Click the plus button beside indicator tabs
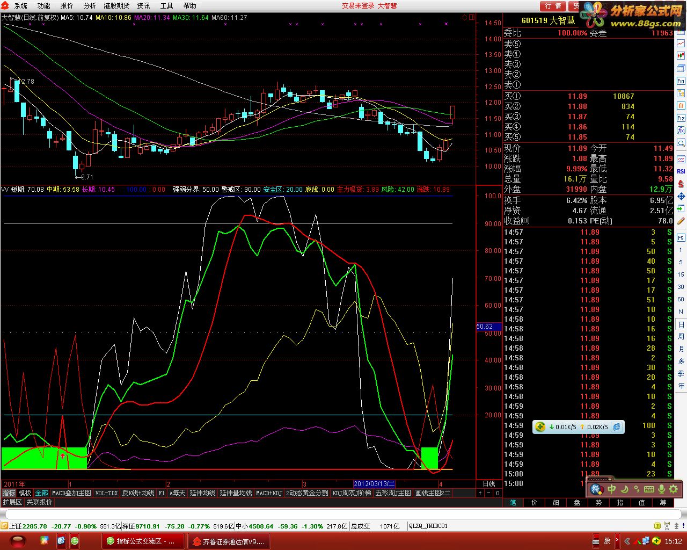The width and height of the screenshot is (687, 550). pyautogui.click(x=480, y=493)
